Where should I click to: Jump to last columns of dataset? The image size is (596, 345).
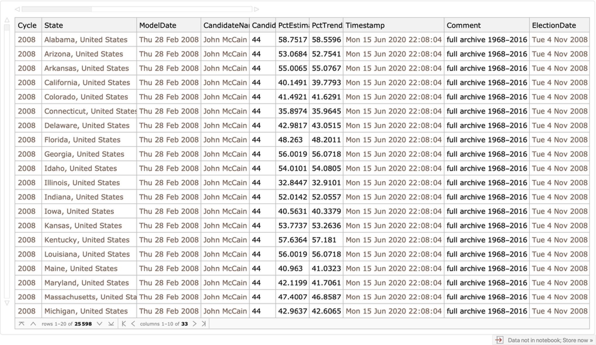204,324
